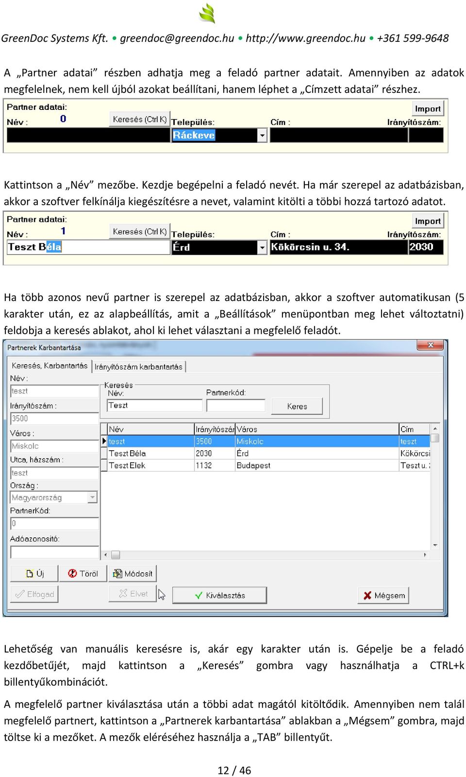Select the Miskolc cell in the results
466x777 pixels.
pos(316,441)
